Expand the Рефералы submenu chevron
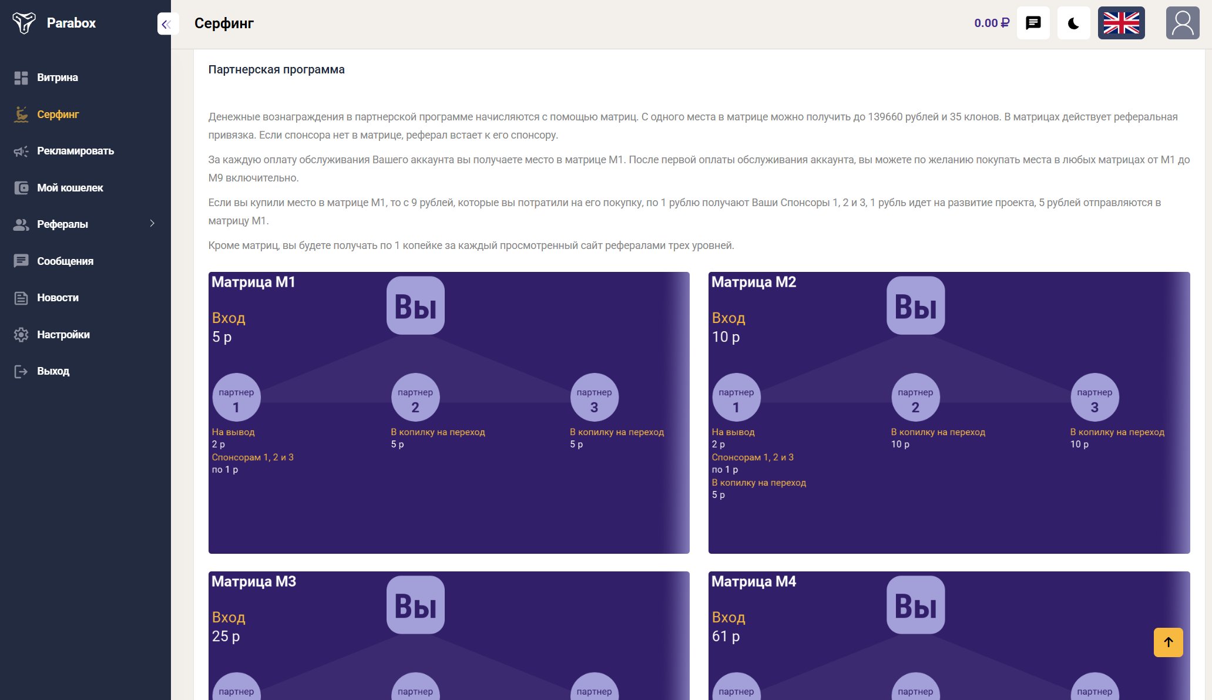This screenshot has height=700, width=1212. click(152, 224)
